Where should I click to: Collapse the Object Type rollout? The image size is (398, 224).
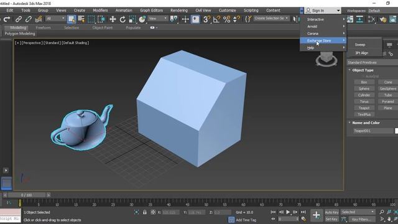pyautogui.click(x=363, y=70)
